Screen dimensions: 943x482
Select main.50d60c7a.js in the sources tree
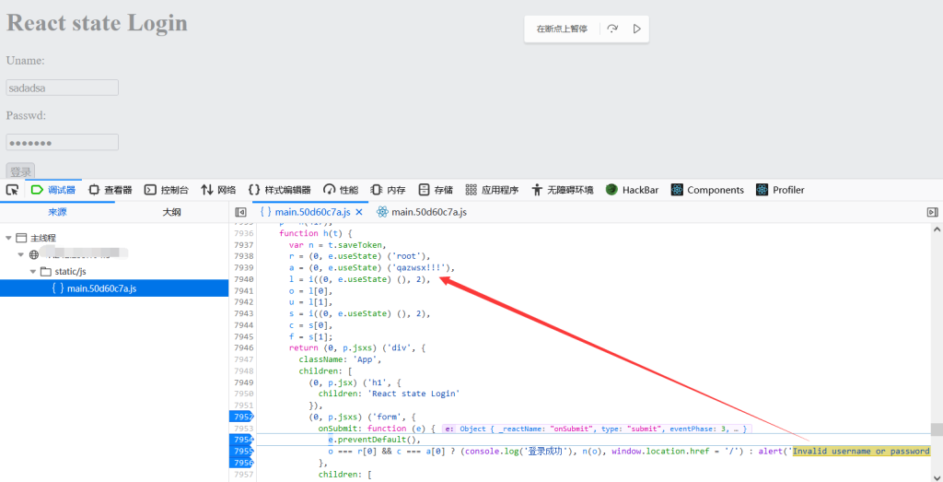point(101,288)
